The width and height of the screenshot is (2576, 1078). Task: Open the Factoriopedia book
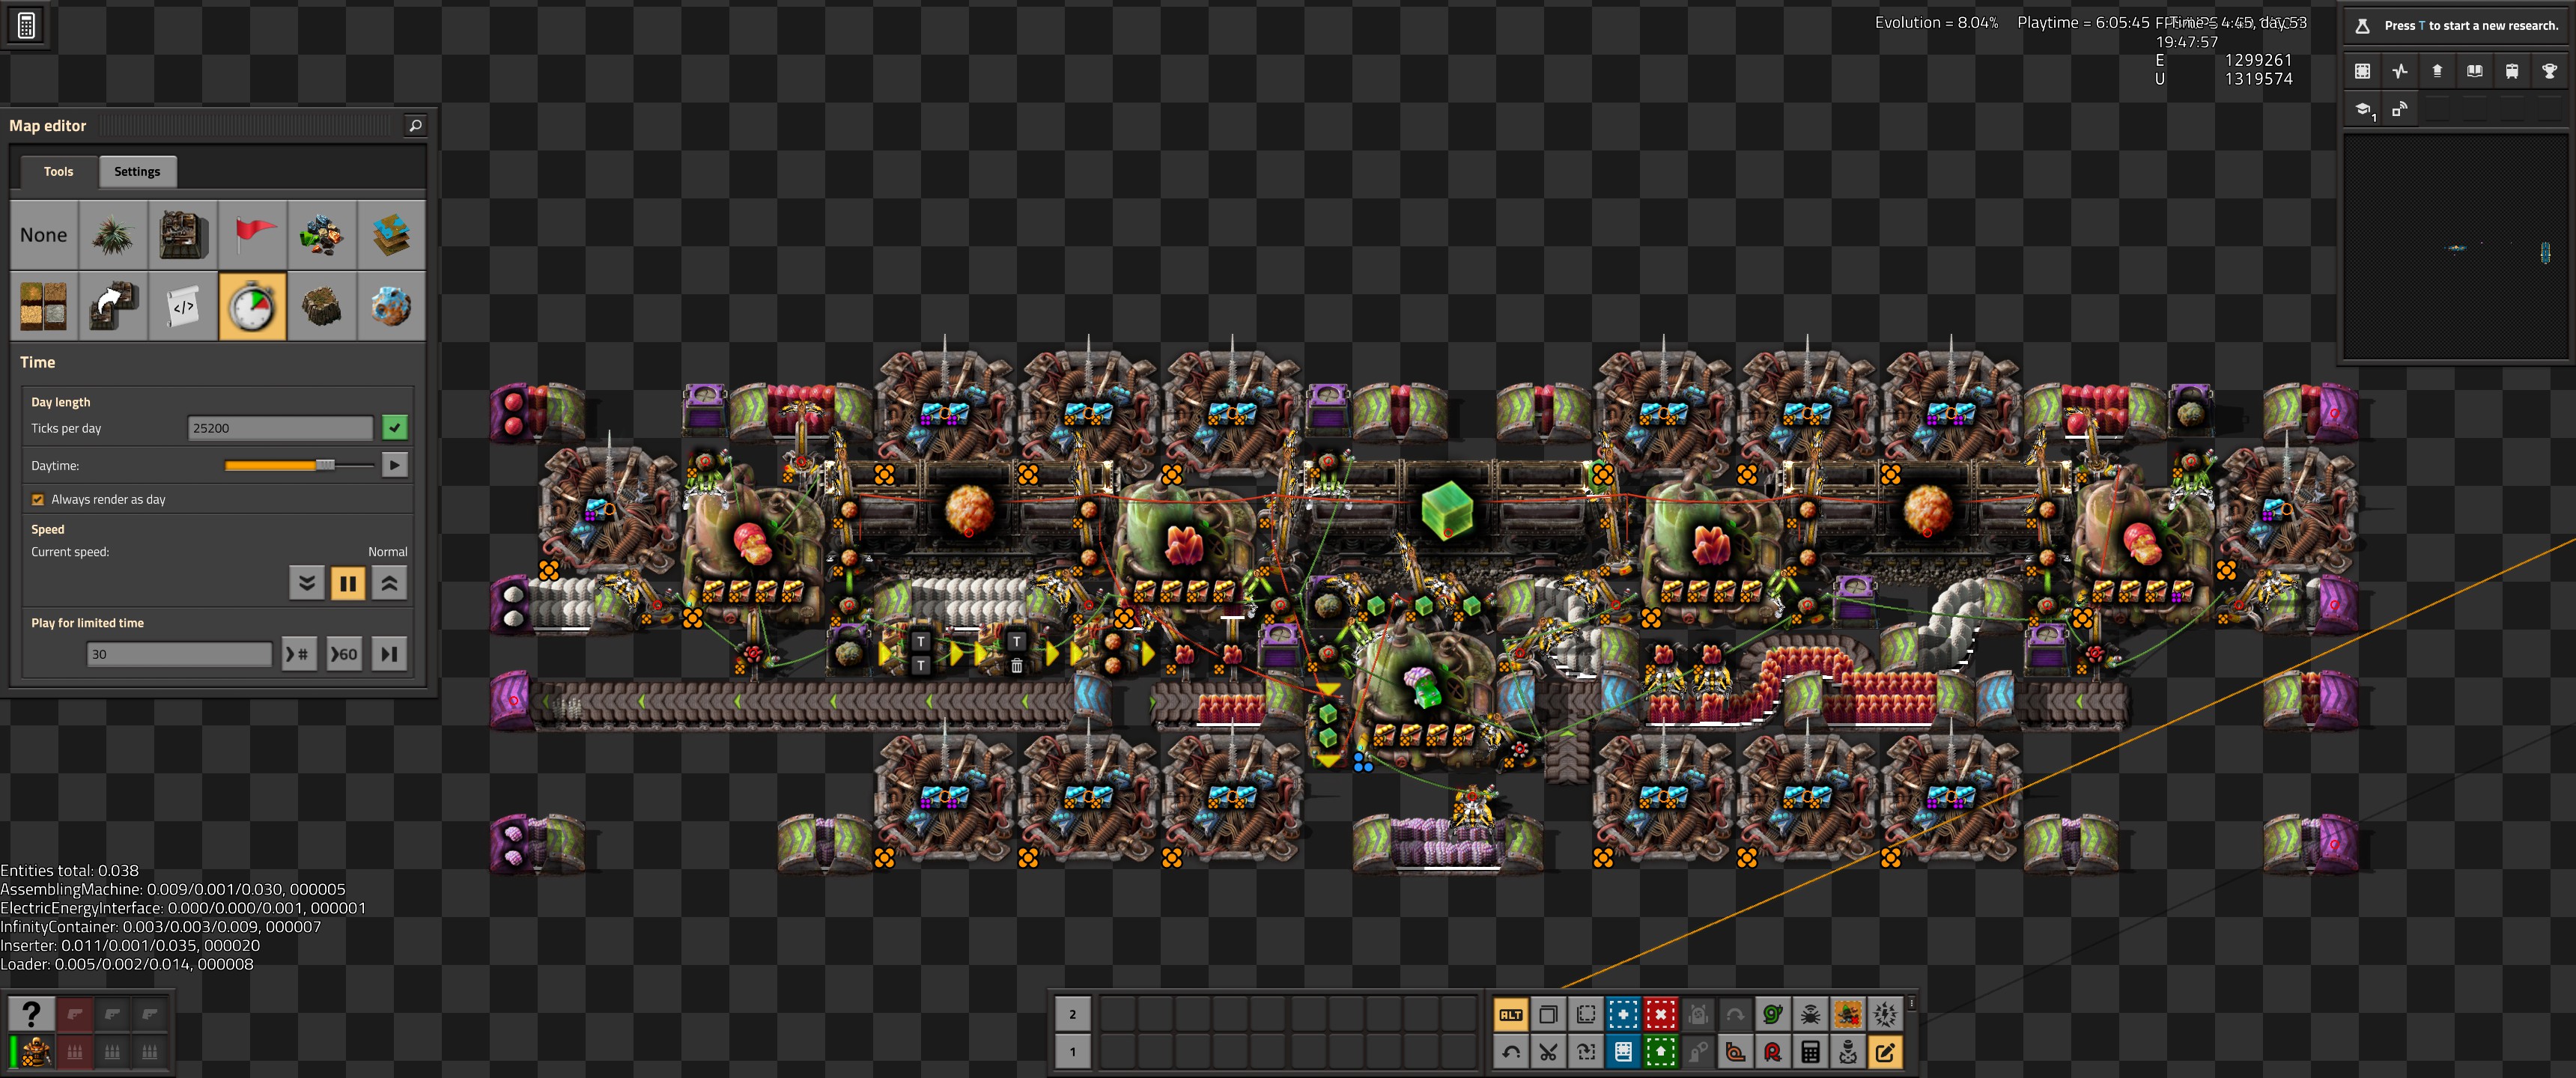point(2474,71)
